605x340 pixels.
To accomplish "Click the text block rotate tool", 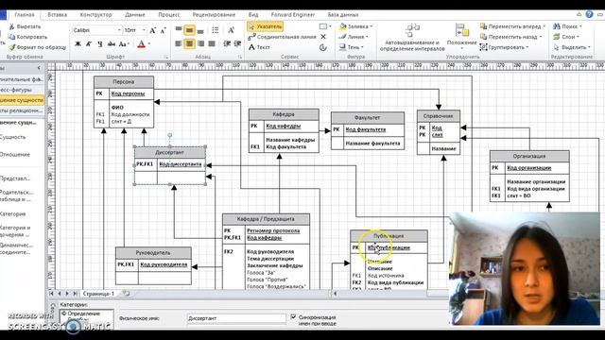I will (323, 47).
